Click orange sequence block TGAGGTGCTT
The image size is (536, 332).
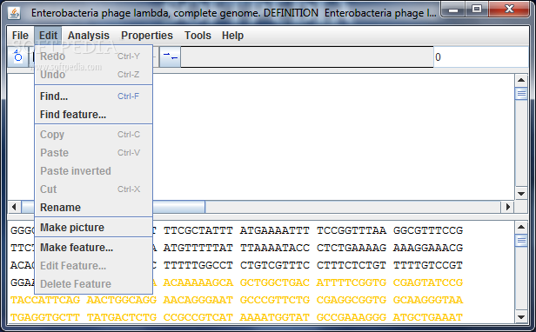(45, 317)
